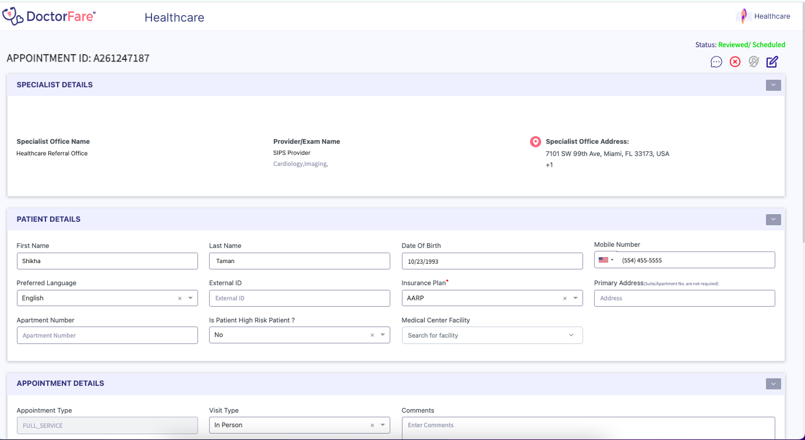Click the Apartment Number input field

point(107,335)
